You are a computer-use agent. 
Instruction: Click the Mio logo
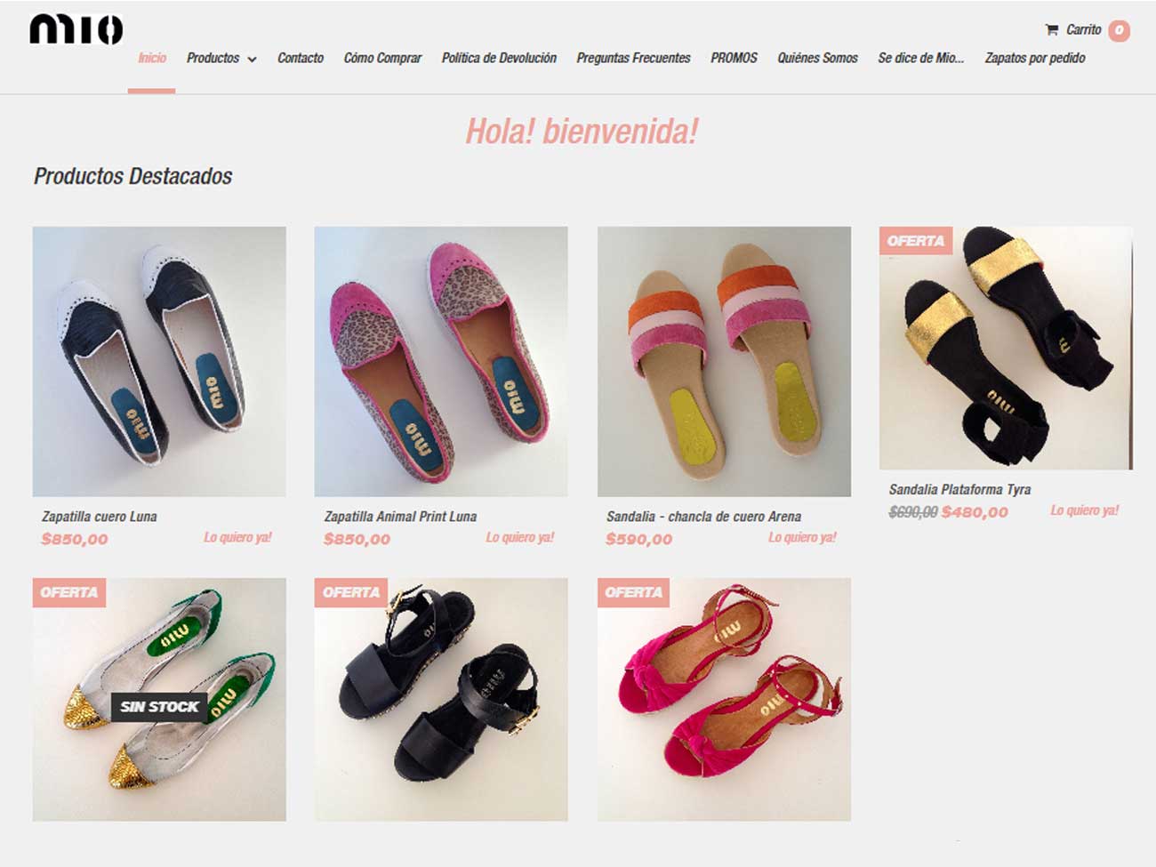pos(76,29)
